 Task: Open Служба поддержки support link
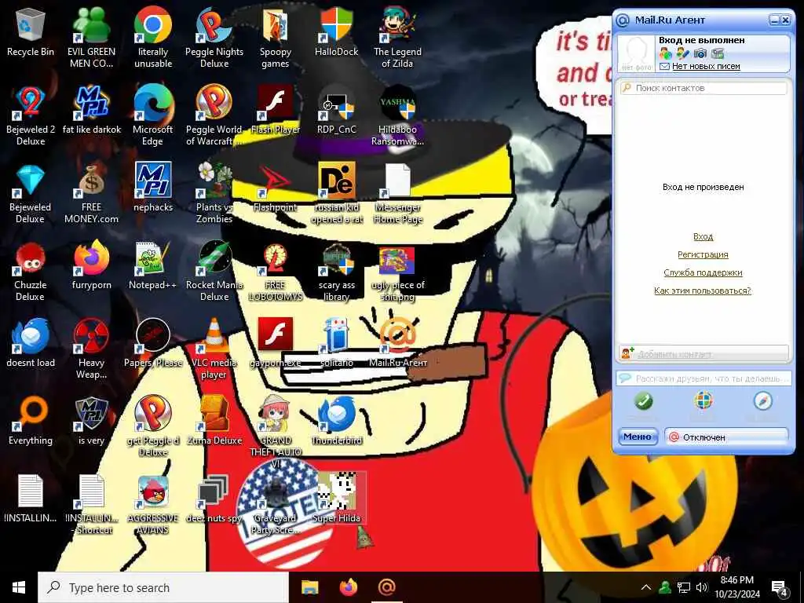coord(703,272)
